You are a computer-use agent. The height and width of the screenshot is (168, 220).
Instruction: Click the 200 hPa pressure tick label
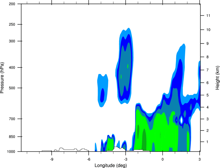tap(12, 4)
